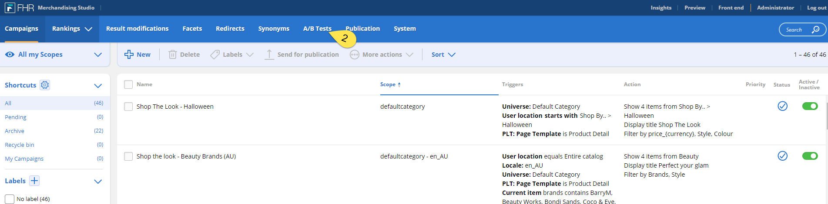Tick the No label (46) checkbox
Screen dimensions: 828x204
10,199
